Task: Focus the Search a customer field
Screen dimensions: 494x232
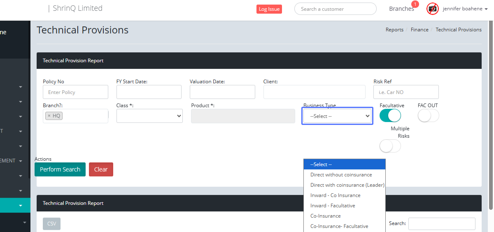Action: point(335,9)
